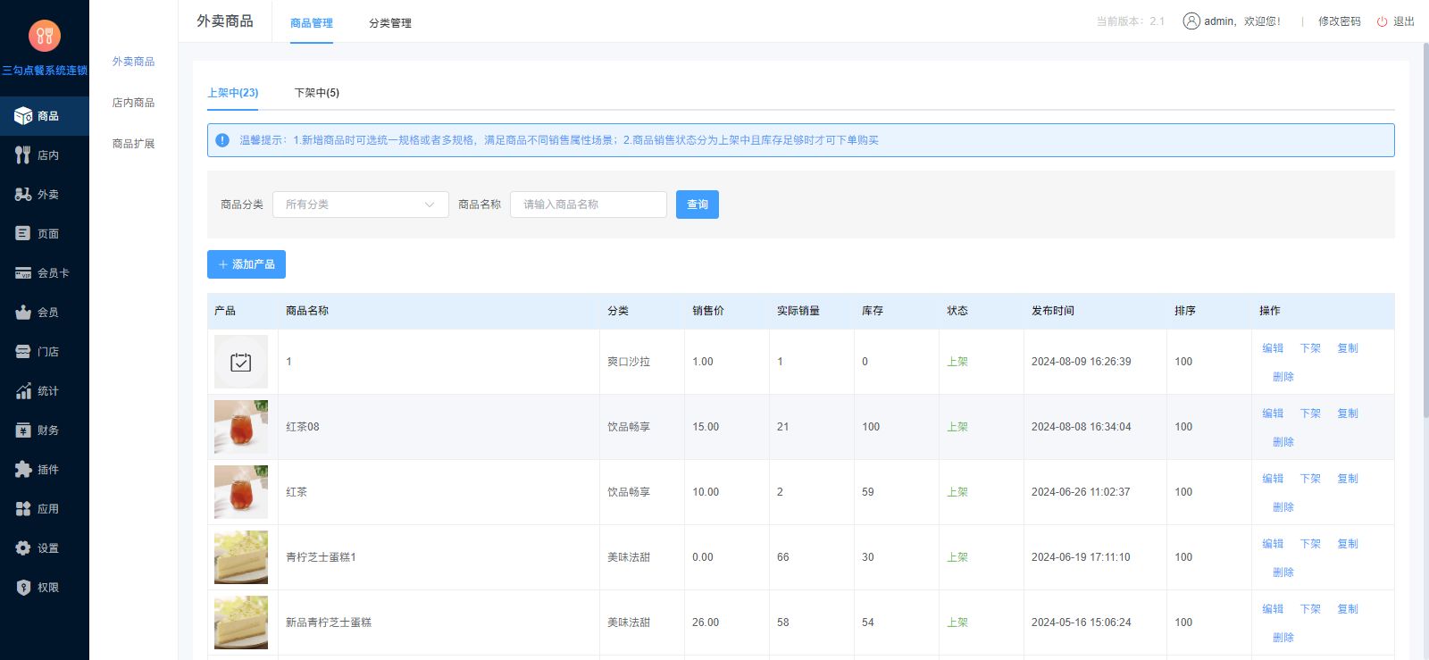
Task: Open 新品青柠芝士蛋糕 product thumbnail
Action: click(241, 622)
